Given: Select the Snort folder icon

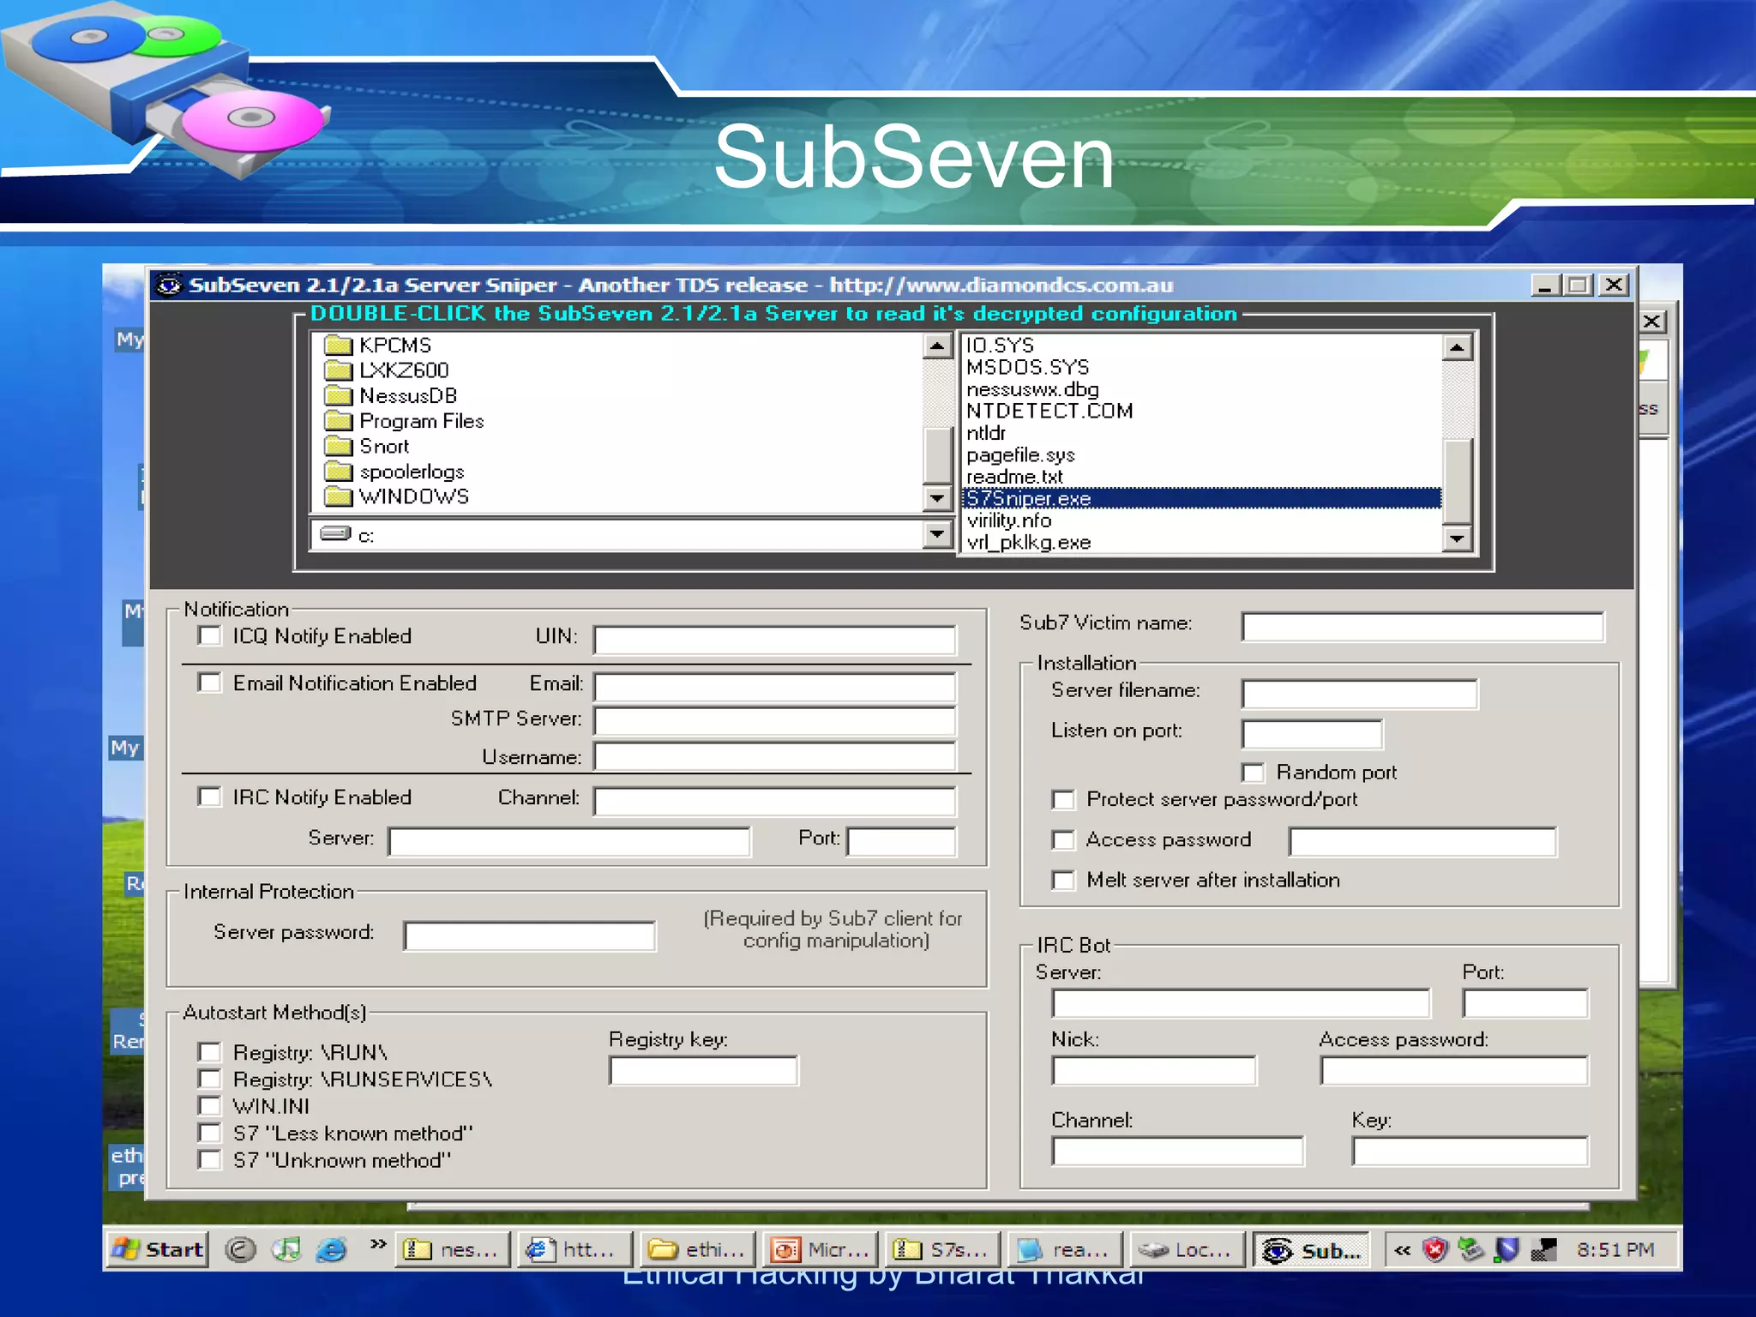Looking at the screenshot, I should click(339, 447).
